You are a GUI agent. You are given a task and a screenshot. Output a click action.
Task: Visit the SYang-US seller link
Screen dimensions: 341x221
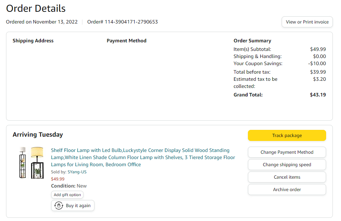tap(77, 172)
